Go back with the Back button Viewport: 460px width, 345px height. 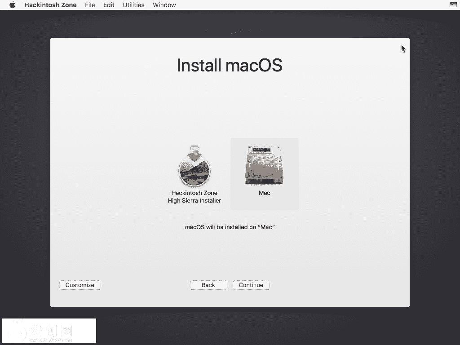tap(208, 285)
